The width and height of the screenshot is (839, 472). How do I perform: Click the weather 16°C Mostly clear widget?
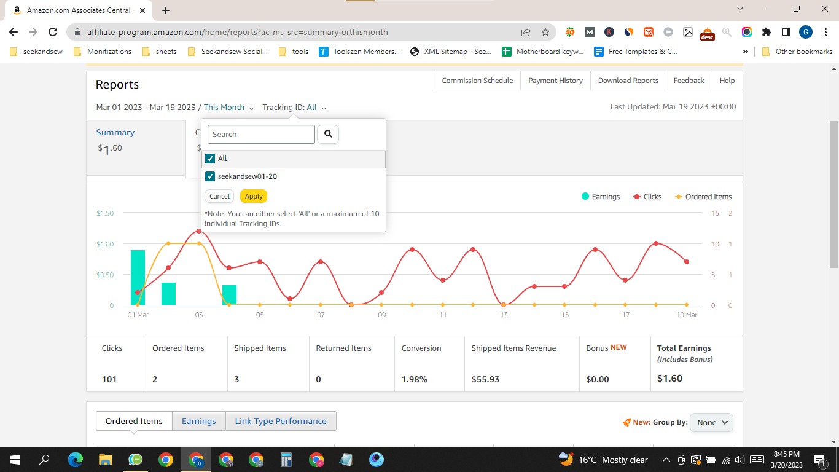[603, 460]
